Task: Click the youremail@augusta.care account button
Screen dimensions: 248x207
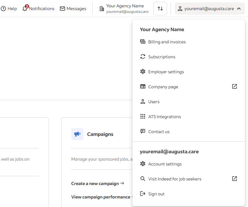Action: (209, 9)
